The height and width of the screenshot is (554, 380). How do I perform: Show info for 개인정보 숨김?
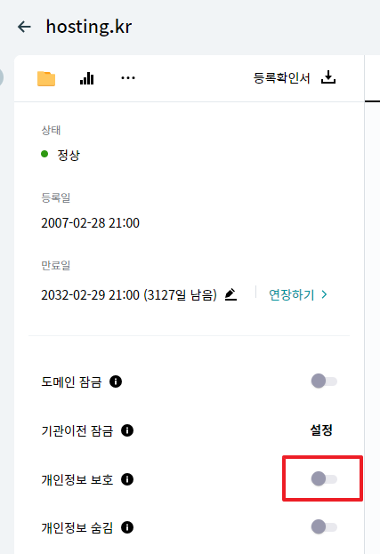(x=127, y=527)
